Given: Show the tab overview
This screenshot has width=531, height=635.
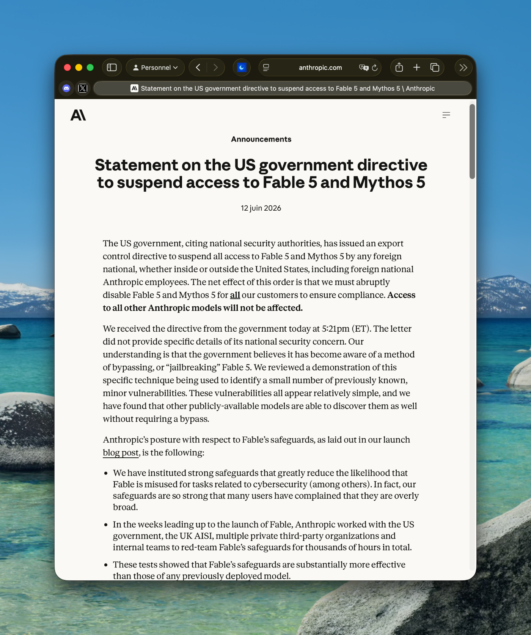Looking at the screenshot, I should tap(435, 68).
